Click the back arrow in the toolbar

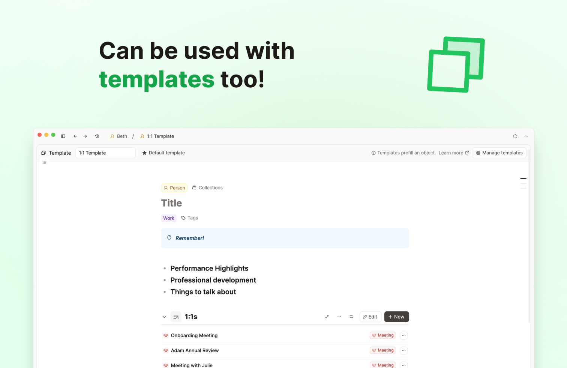pos(75,136)
